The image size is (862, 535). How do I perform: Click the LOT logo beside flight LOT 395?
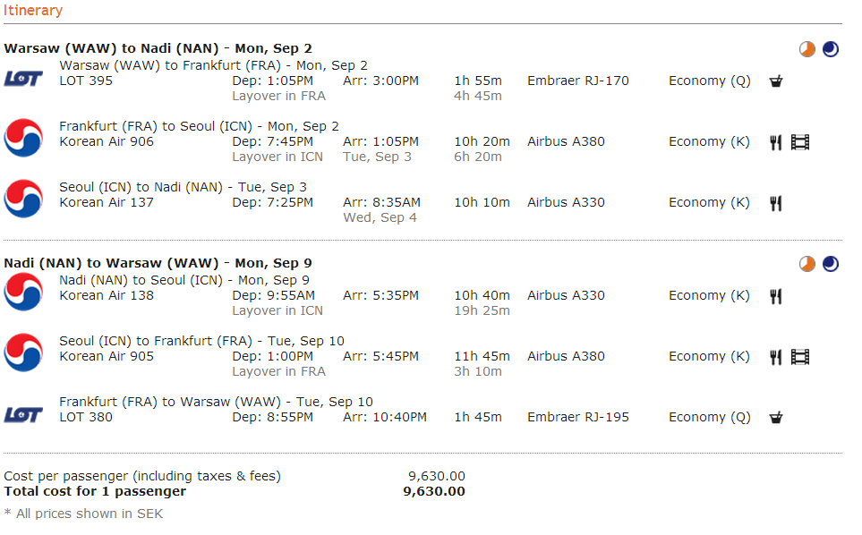(x=23, y=78)
